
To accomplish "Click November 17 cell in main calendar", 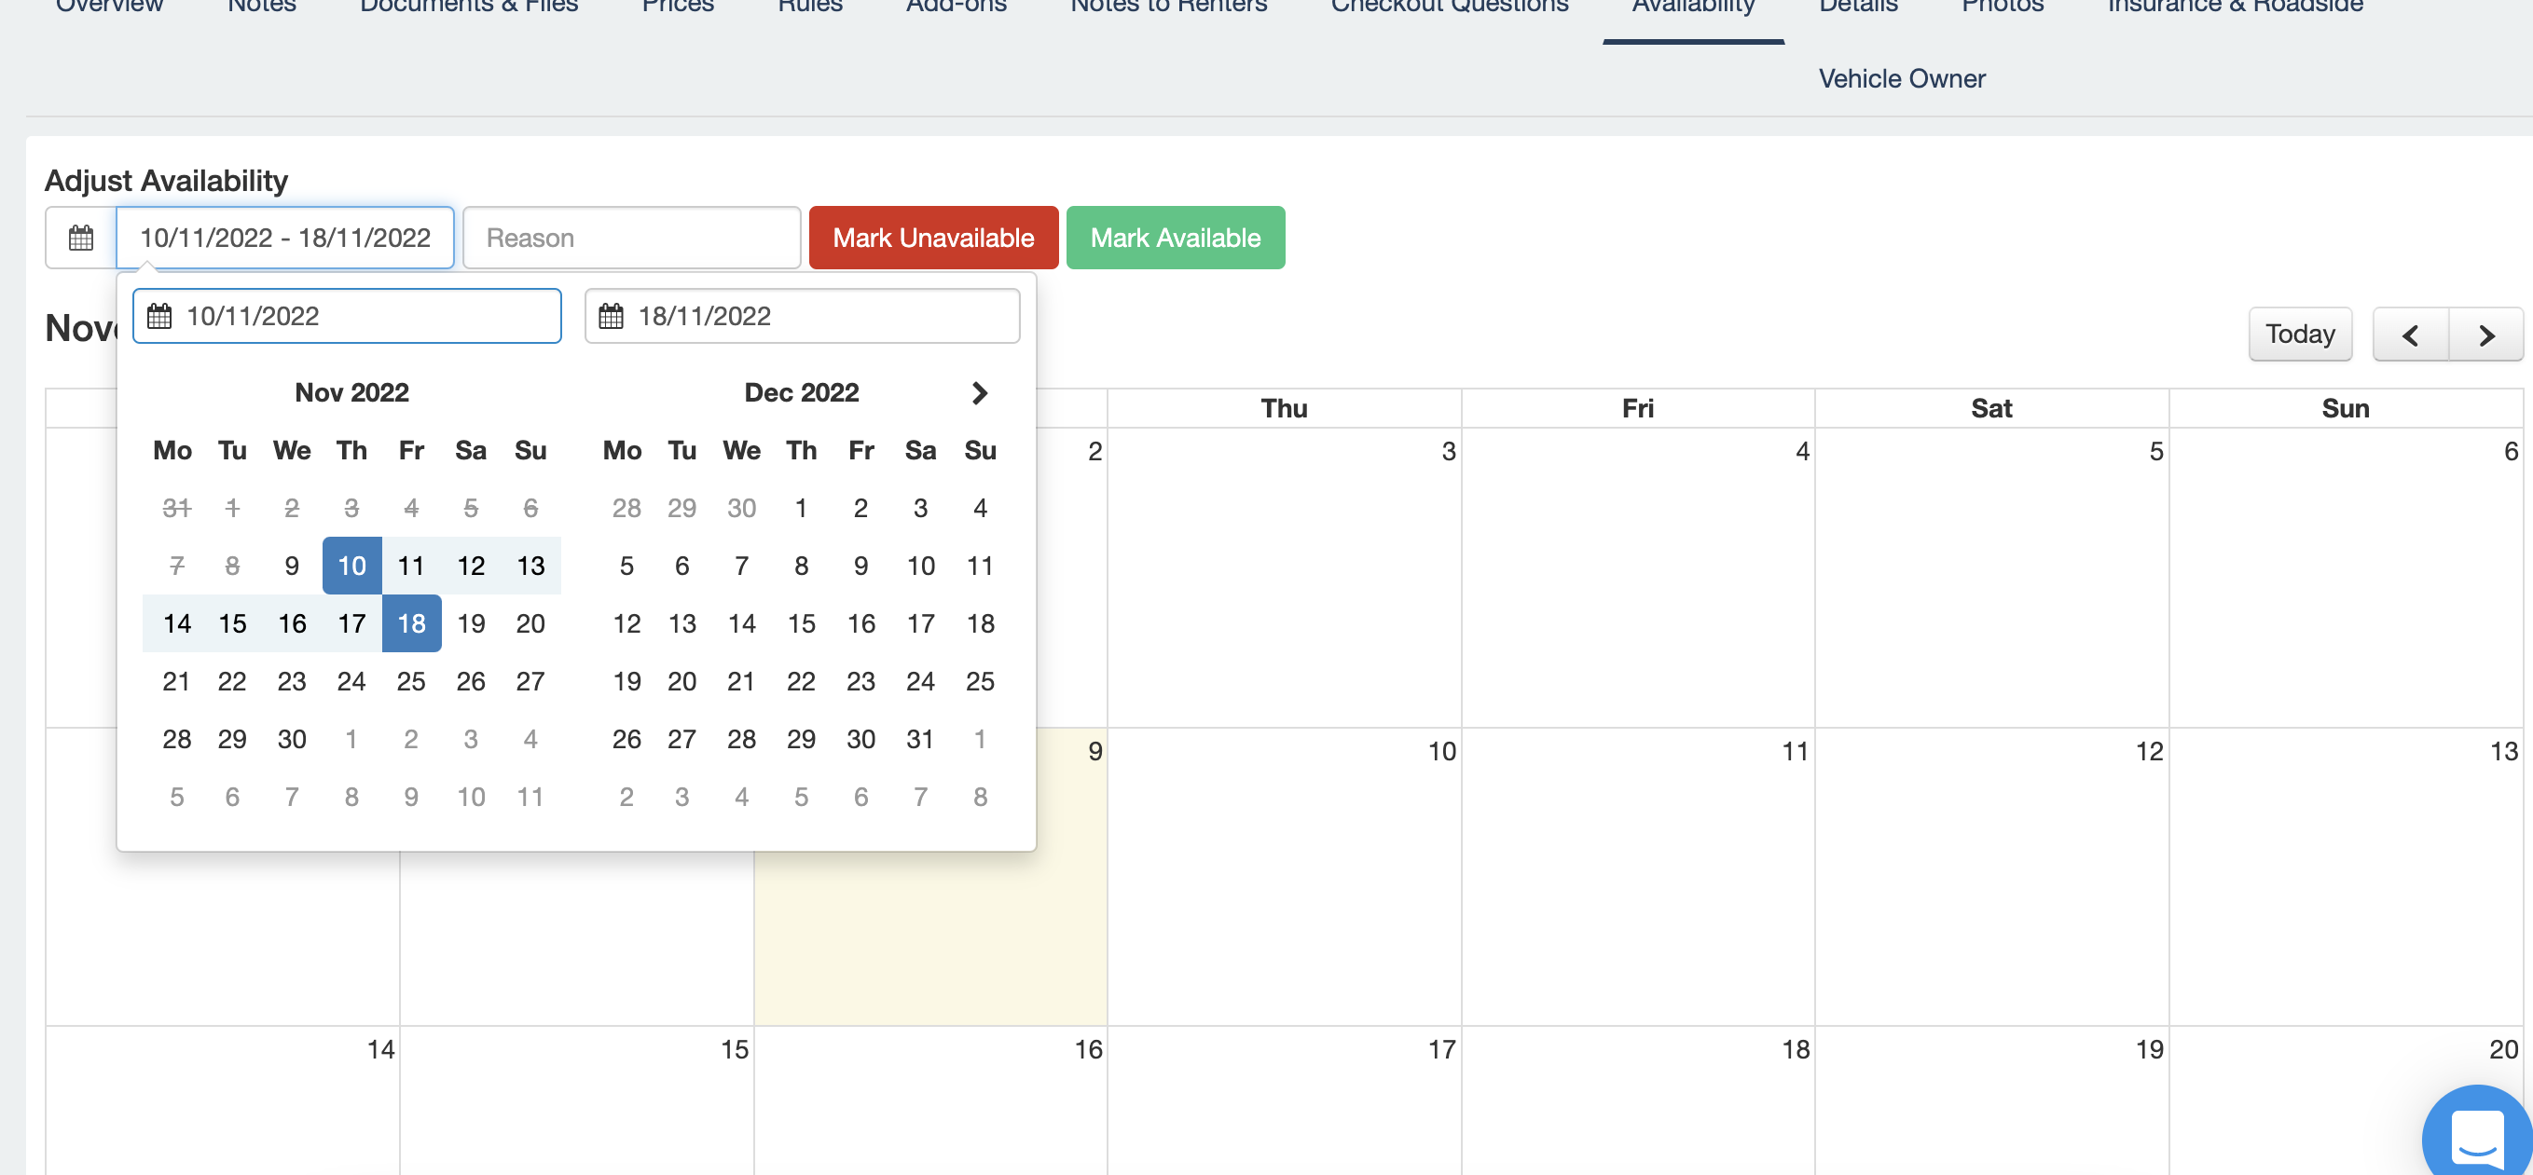I will 1284,1100.
